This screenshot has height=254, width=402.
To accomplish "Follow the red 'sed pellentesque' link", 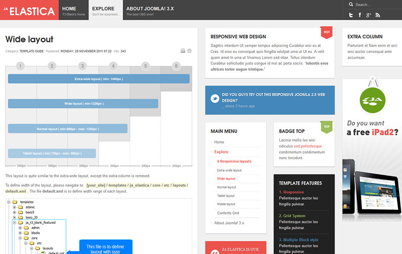I will pos(308,146).
